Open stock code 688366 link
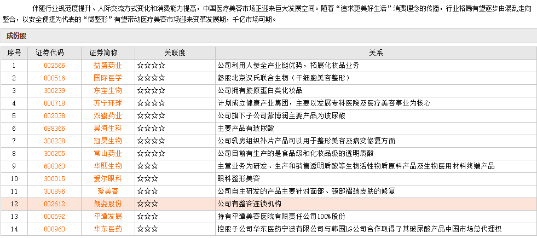The height and width of the screenshot is (238, 537). tap(54, 129)
